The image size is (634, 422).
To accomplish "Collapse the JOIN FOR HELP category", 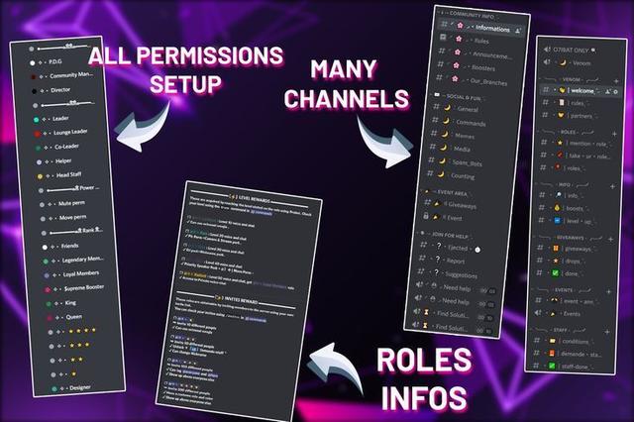I will 446,235.
